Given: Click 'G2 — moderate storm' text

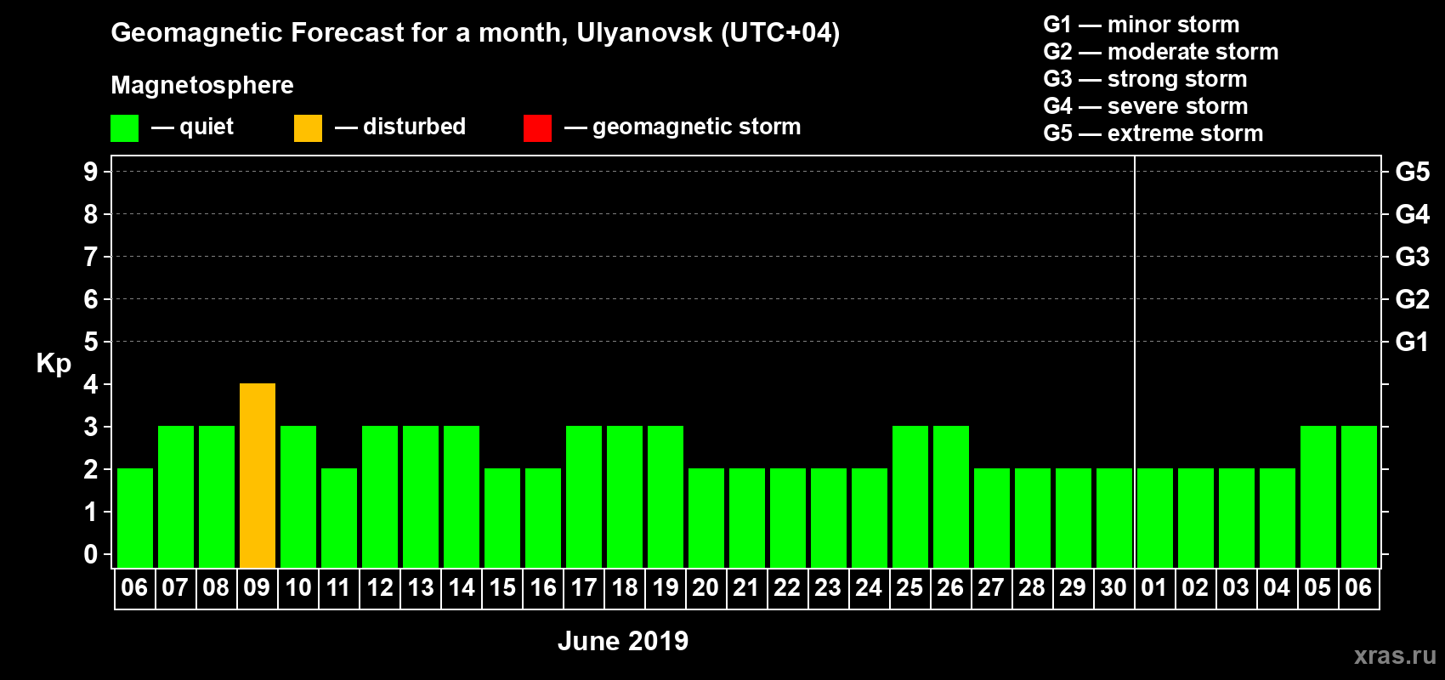Looking at the screenshot, I should click(1161, 52).
